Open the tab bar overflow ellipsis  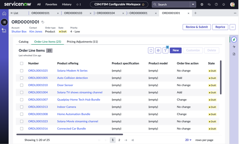coord(235,13)
